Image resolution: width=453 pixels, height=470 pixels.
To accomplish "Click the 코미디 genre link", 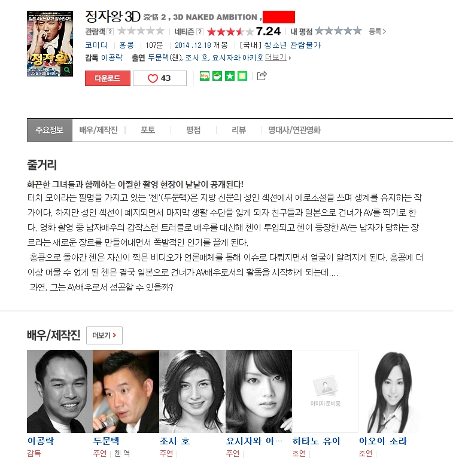I will point(96,45).
